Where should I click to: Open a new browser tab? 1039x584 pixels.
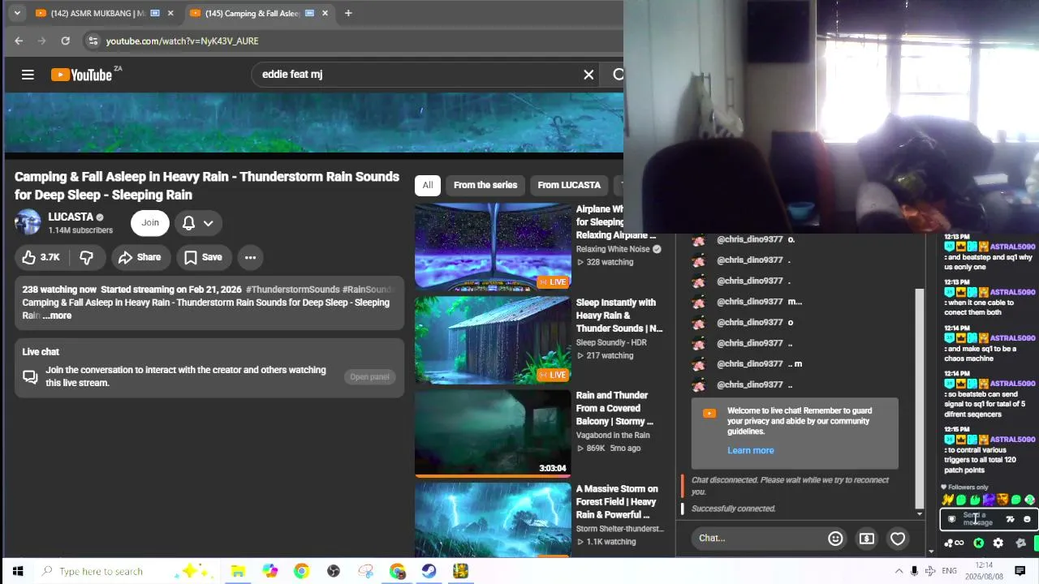click(348, 13)
